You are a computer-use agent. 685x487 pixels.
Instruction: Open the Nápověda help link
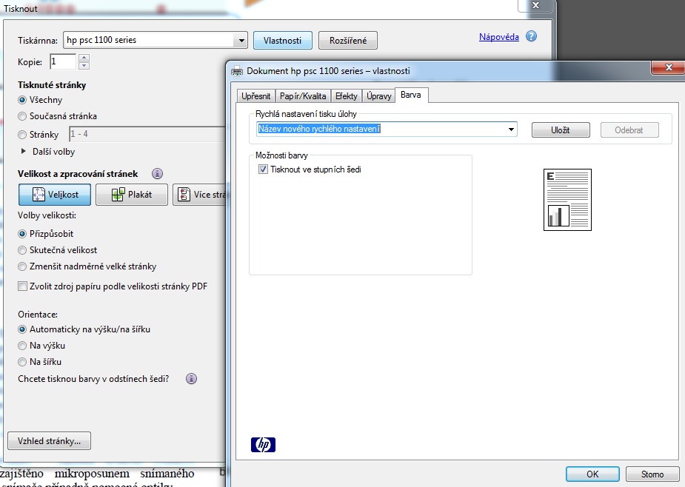[499, 37]
